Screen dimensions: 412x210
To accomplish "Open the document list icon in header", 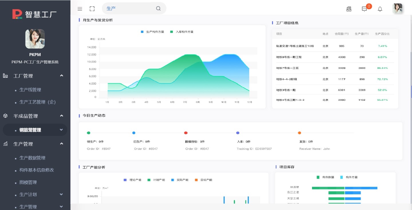I will [349, 9].
